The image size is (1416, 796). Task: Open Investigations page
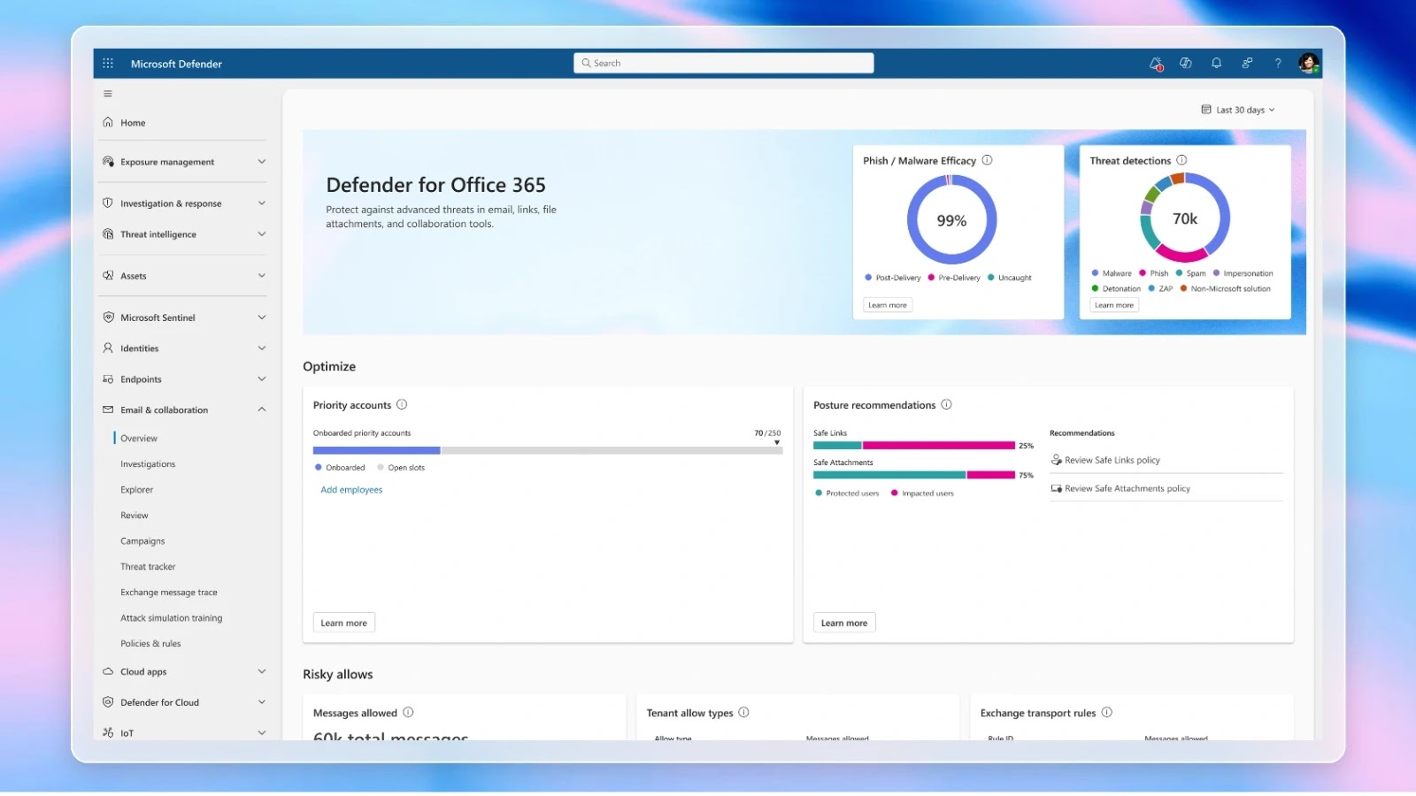pyautogui.click(x=148, y=464)
